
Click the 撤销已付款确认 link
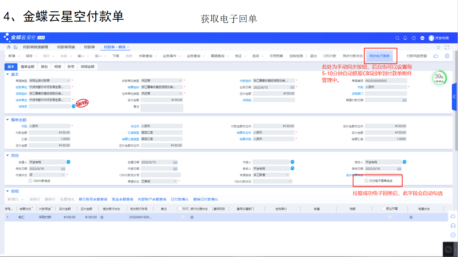click(x=206, y=200)
